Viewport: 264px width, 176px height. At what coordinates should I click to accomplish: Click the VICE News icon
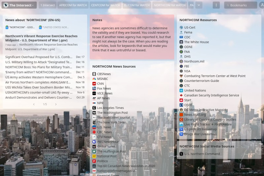[x=94, y=93]
